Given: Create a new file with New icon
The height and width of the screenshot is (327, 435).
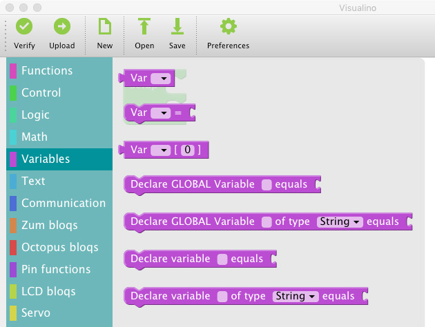Looking at the screenshot, I should 104,27.
